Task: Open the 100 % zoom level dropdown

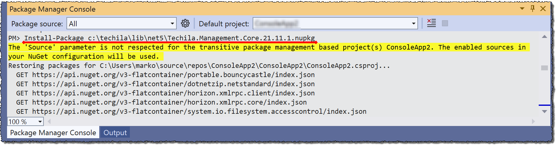Action: [40, 122]
